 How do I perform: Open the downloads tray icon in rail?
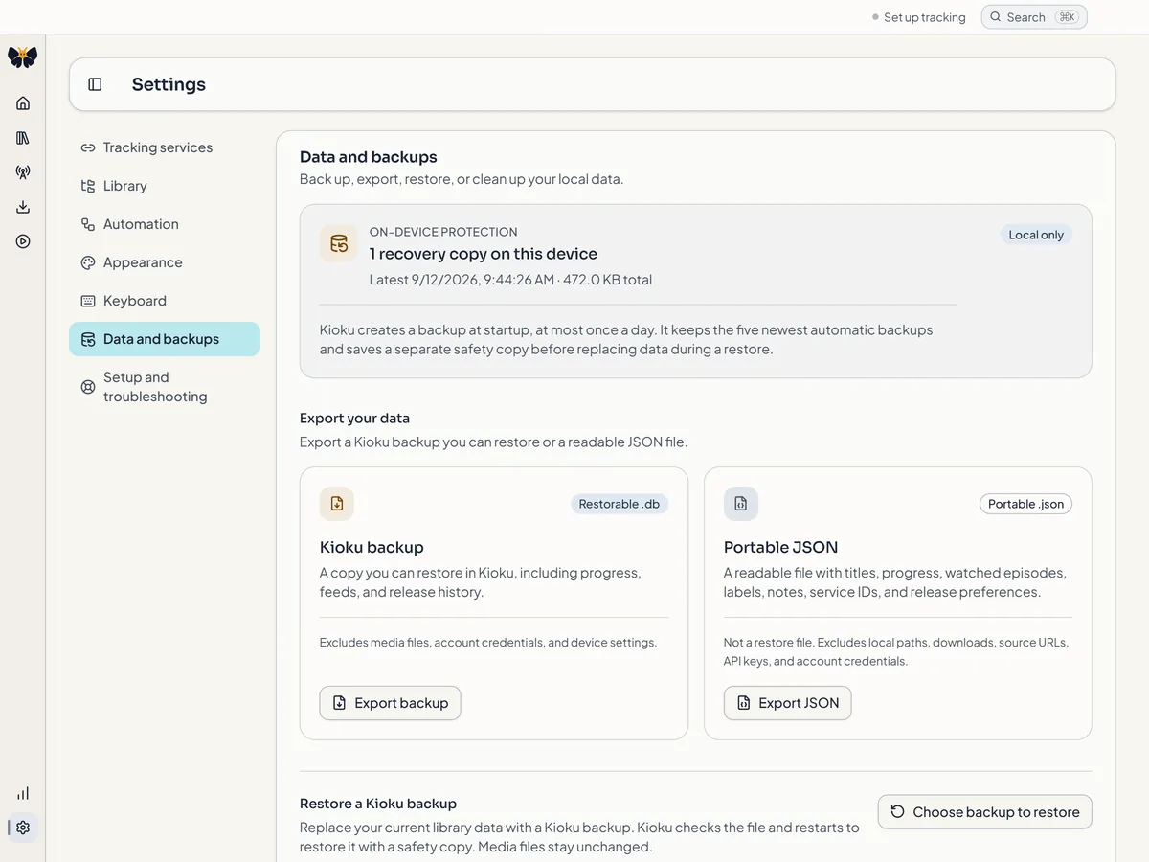coord(23,207)
